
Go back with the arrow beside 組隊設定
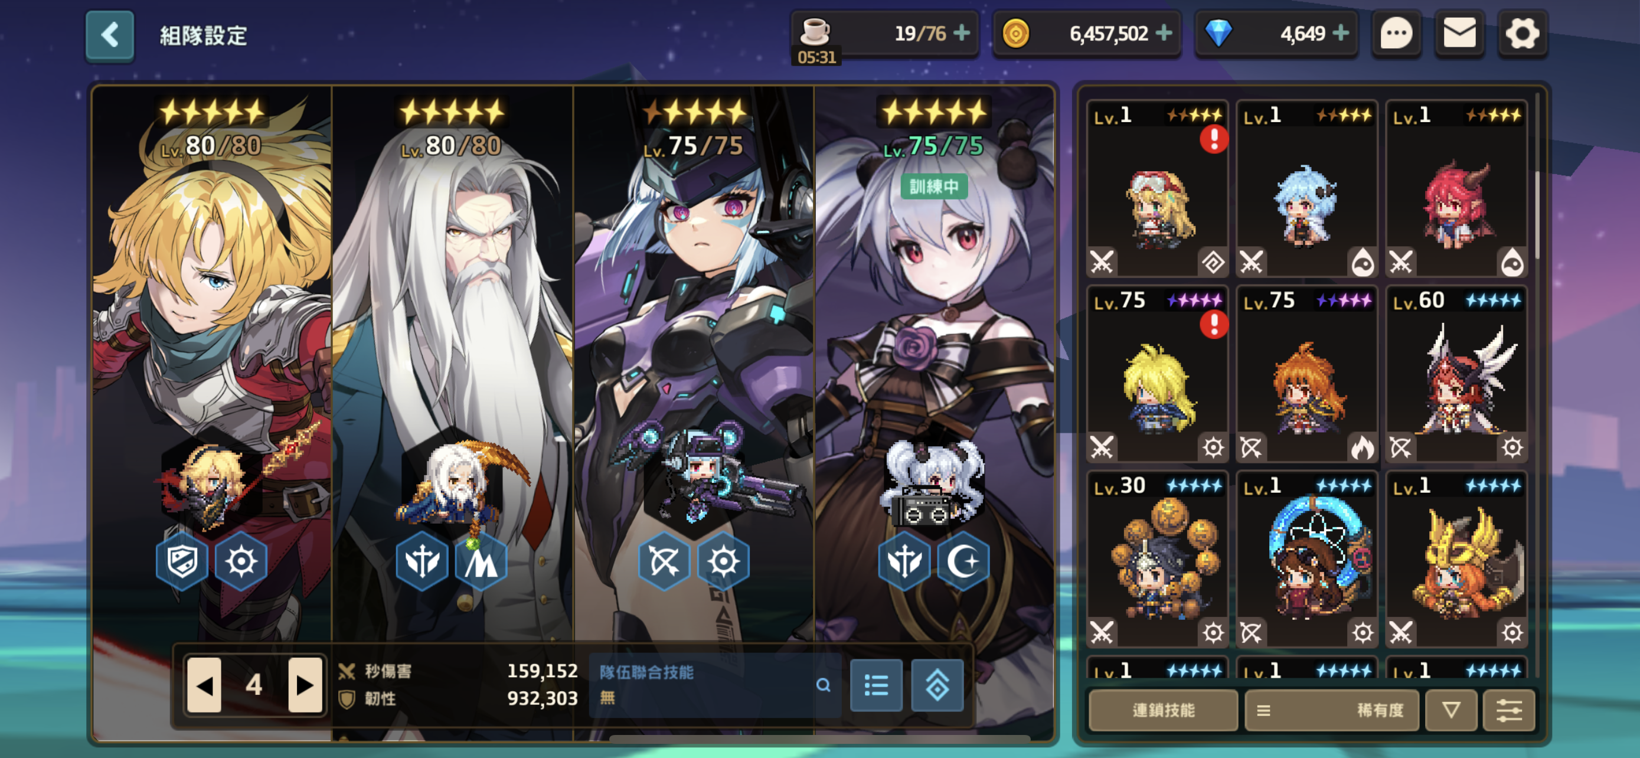click(109, 35)
